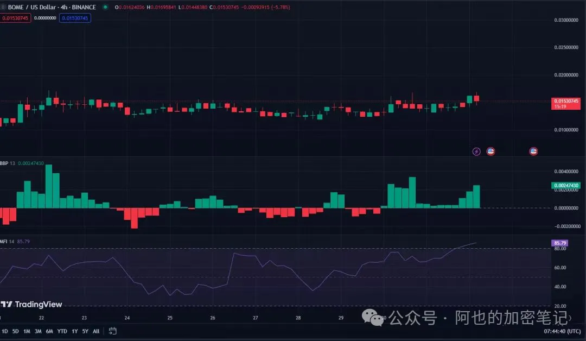This screenshot has height=341, width=586.
Task: Open the first US flag economic event
Action: point(491,151)
